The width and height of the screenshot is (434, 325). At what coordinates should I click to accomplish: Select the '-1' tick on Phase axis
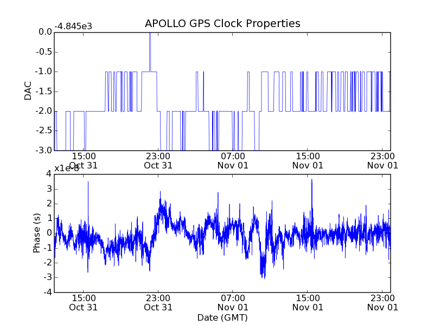[48, 248]
